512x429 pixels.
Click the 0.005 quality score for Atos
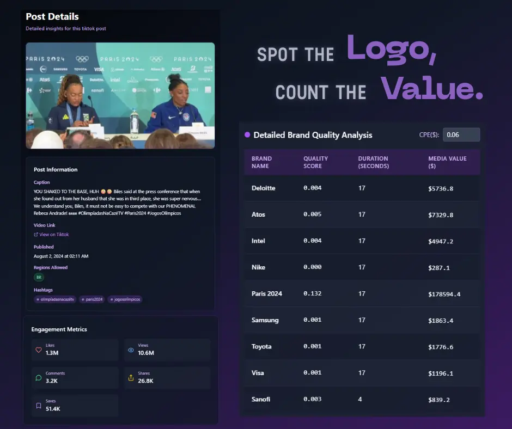(x=312, y=214)
